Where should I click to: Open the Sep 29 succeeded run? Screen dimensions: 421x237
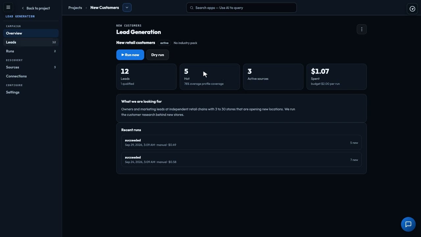(241, 143)
